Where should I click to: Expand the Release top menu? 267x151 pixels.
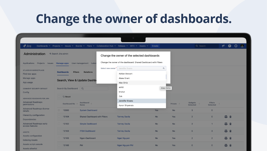[x=123, y=46]
